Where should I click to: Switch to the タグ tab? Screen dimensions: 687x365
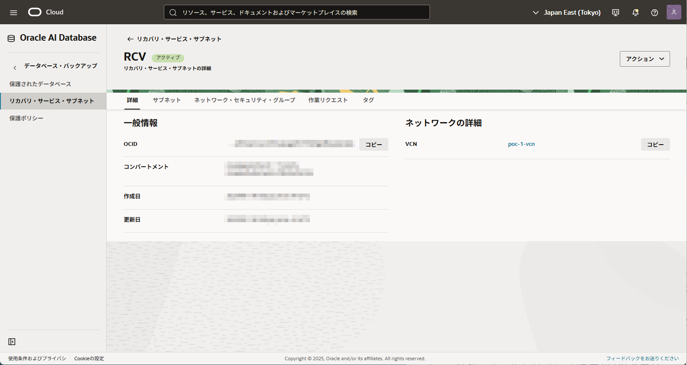(368, 100)
